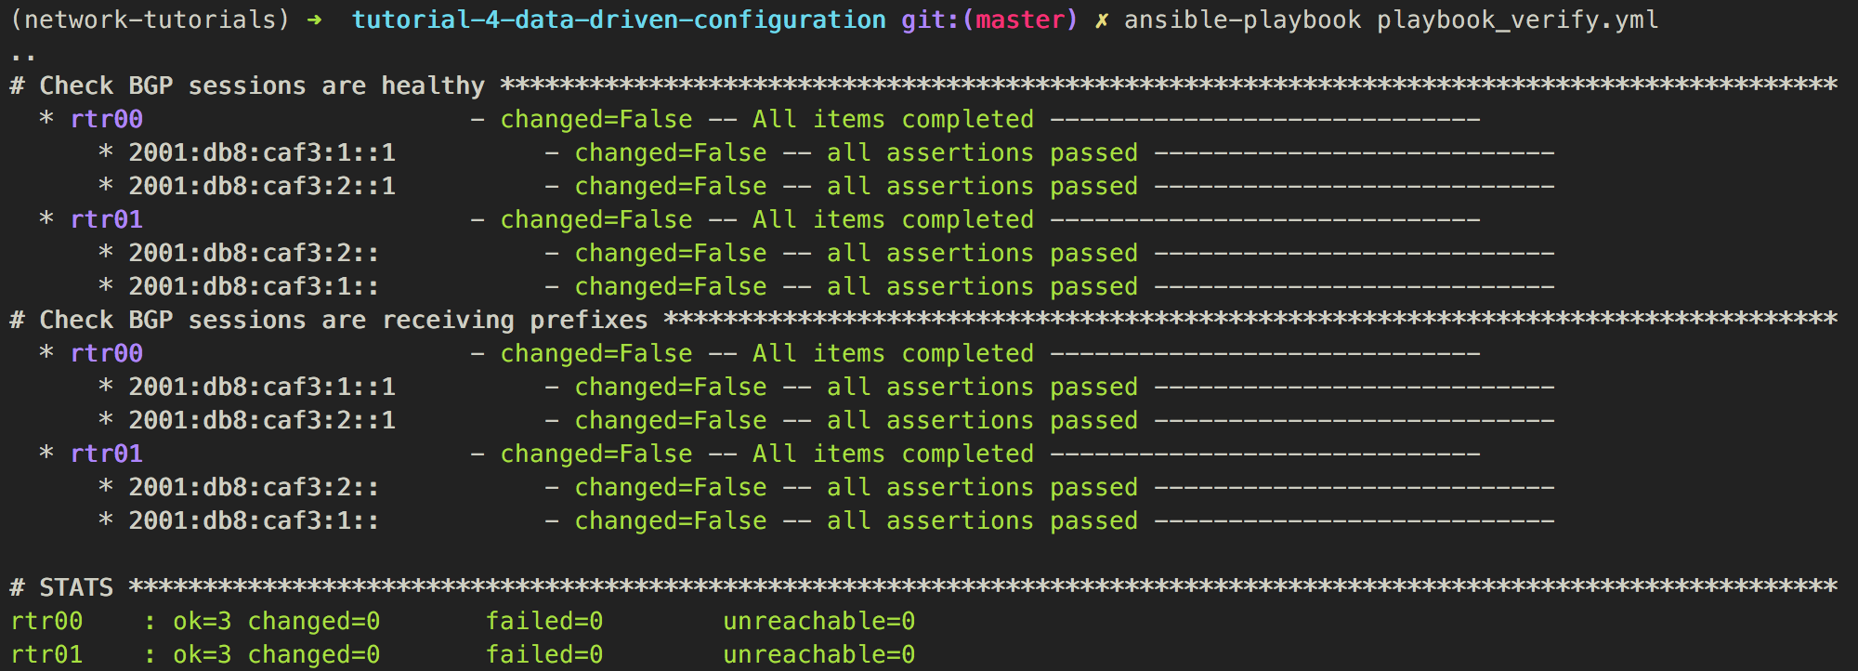This screenshot has width=1858, height=671.
Task: Click the green prompt arrow
Action: 314,20
